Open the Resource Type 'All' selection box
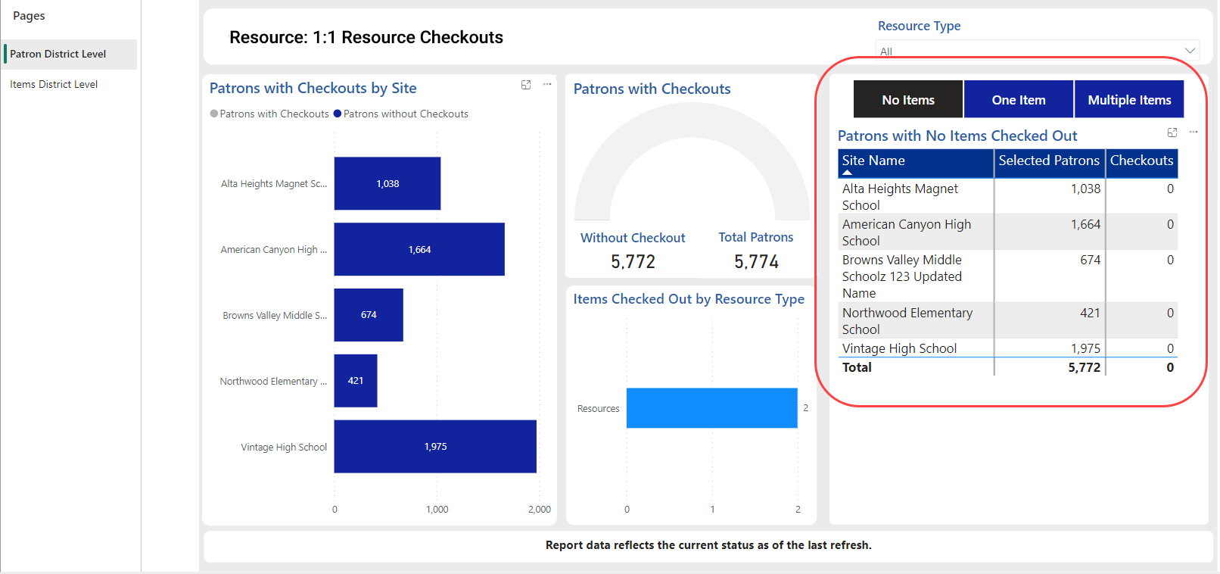This screenshot has height=574, width=1220. pos(1029,51)
